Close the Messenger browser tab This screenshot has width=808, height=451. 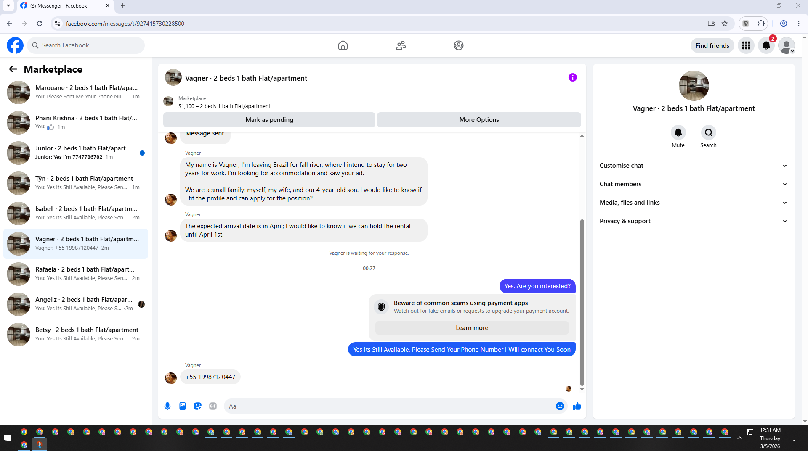pos(108,6)
